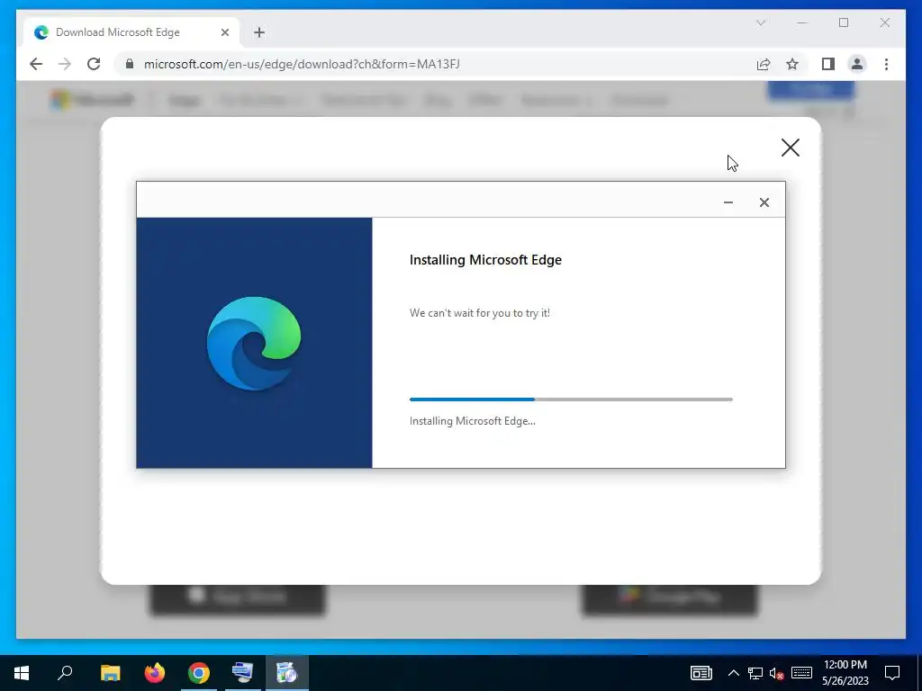Close the Edge installer window
Image resolution: width=922 pixels, height=691 pixels.
tap(764, 202)
